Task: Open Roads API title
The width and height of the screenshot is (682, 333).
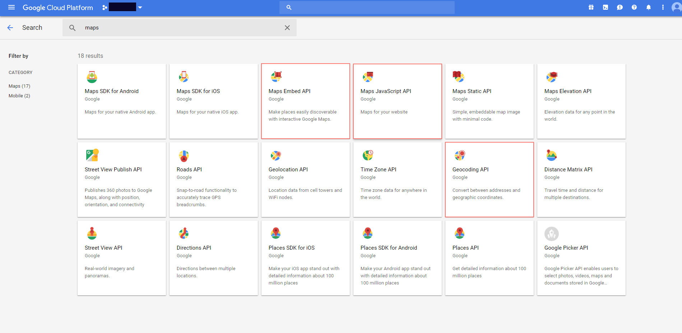Action: click(x=189, y=170)
